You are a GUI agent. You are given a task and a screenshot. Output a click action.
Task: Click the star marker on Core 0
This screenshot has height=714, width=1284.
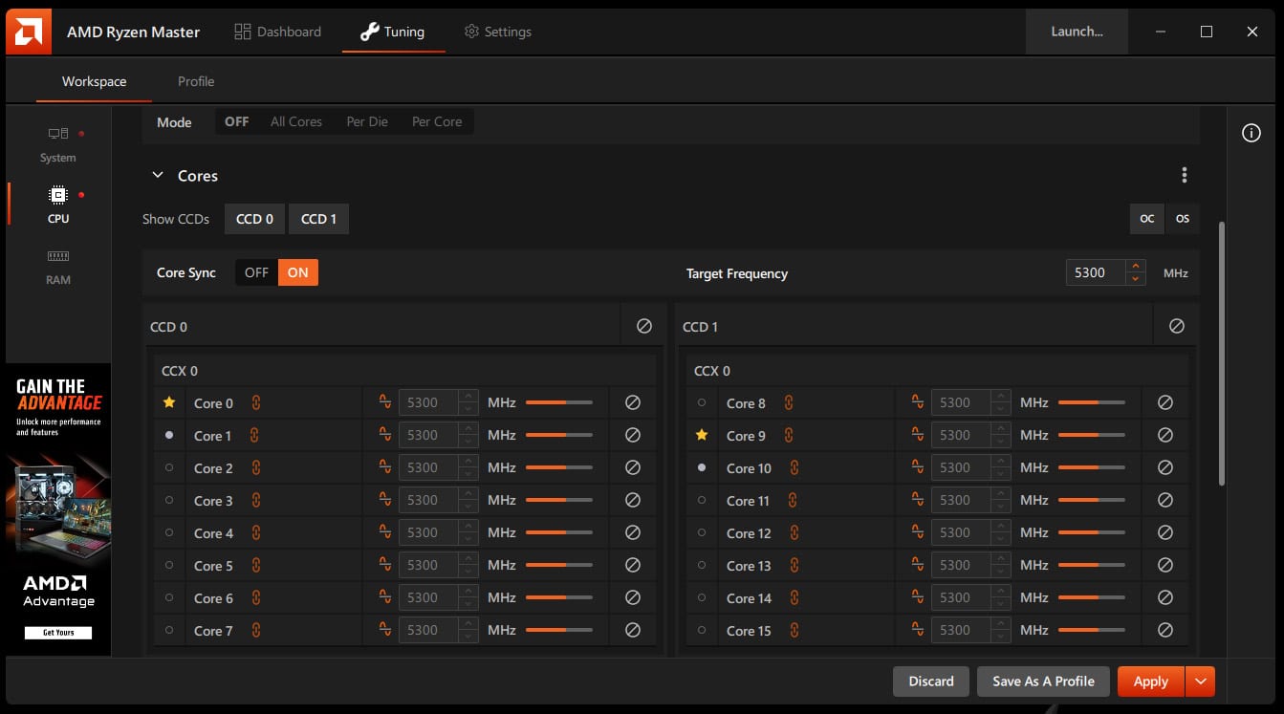(169, 402)
